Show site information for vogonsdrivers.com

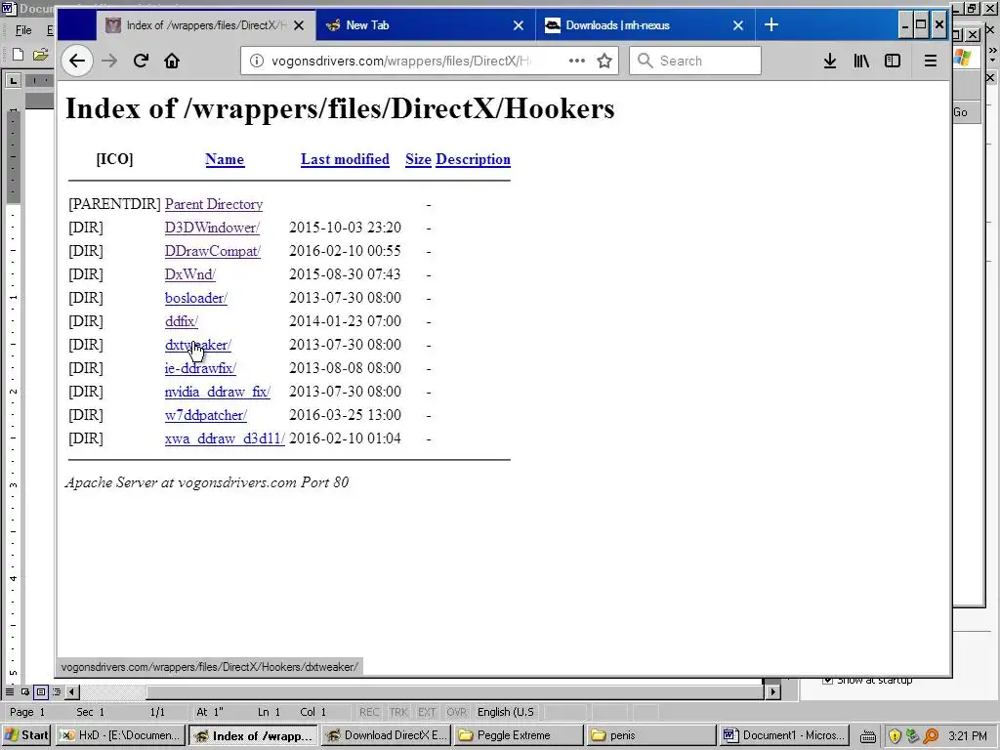(257, 62)
